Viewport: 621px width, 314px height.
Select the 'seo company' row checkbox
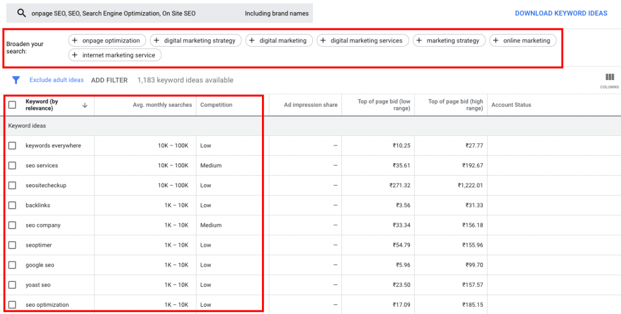pyautogui.click(x=12, y=225)
